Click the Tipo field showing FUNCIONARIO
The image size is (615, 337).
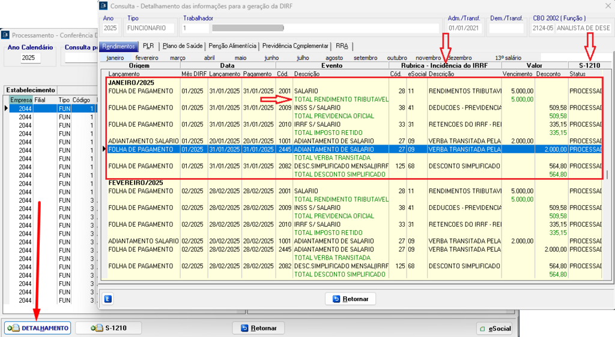point(150,28)
